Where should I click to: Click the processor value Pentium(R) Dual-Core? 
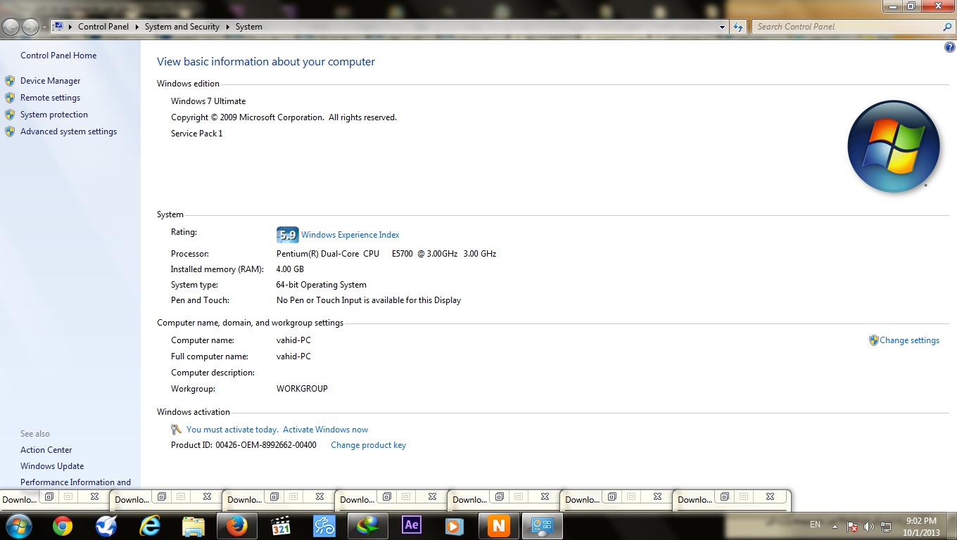tap(386, 254)
